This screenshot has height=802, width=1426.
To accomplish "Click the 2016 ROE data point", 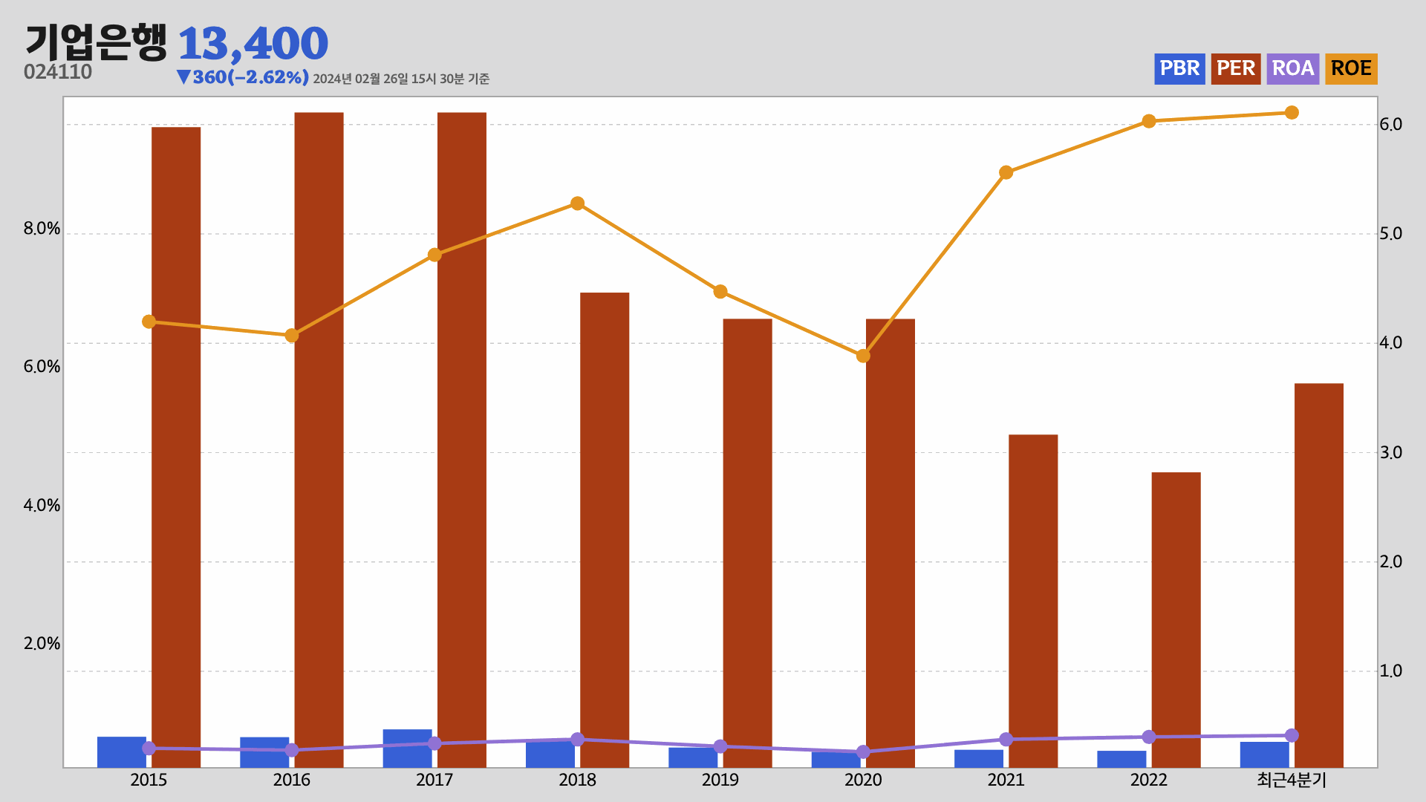I will point(292,336).
